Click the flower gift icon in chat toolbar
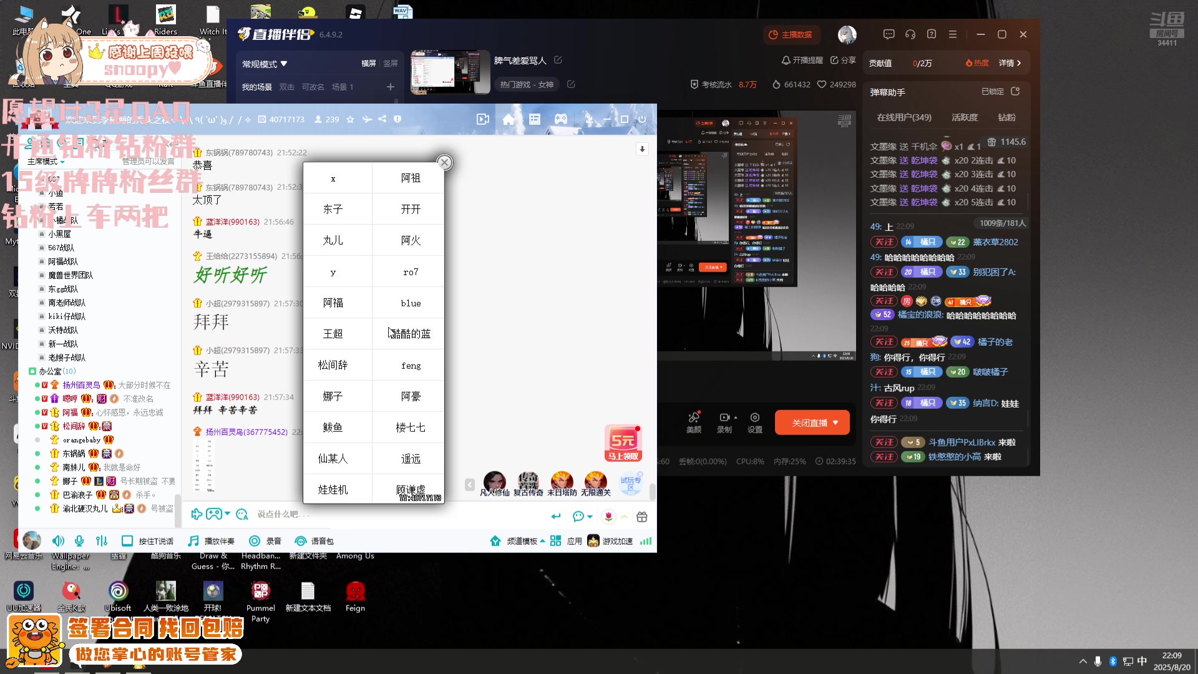 click(608, 517)
